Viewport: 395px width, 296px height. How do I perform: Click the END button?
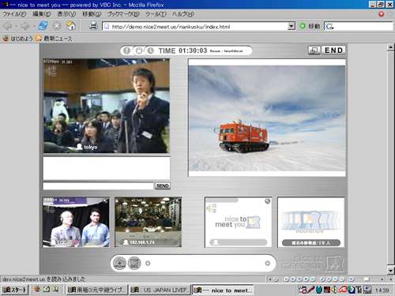(x=333, y=51)
